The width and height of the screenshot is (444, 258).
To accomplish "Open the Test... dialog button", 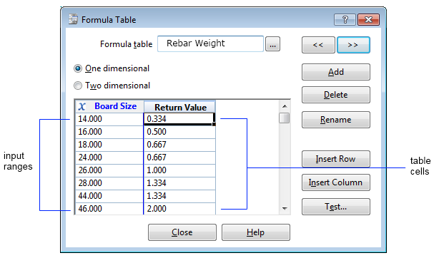I will [x=336, y=207].
